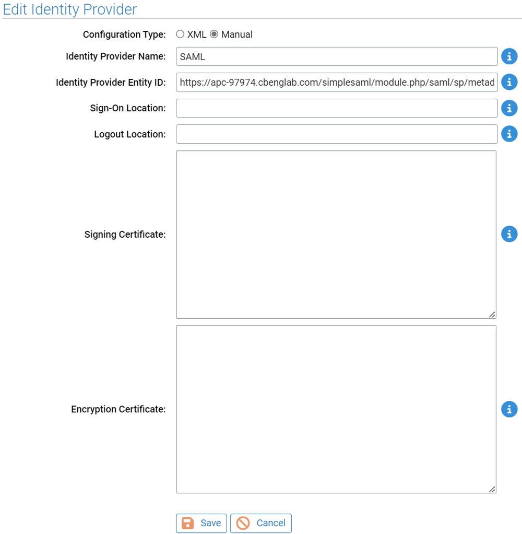Focus the Identity Provider Entity ID field

point(336,82)
